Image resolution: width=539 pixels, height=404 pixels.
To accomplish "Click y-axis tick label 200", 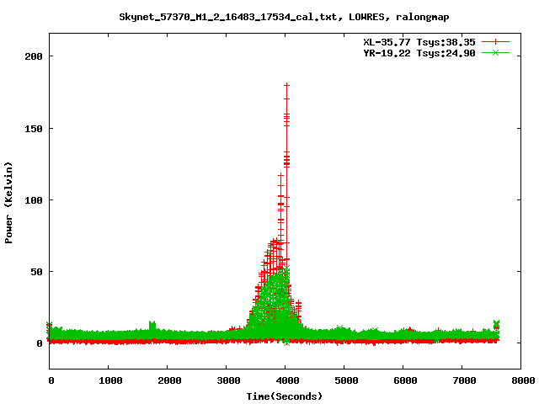I will pyautogui.click(x=34, y=56).
